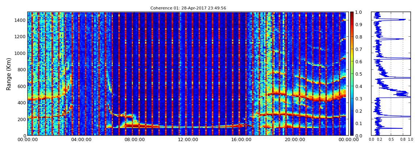Screen dimensions: 420x148
Task: Click the 1400 range tick label
Action: pos(20,20)
